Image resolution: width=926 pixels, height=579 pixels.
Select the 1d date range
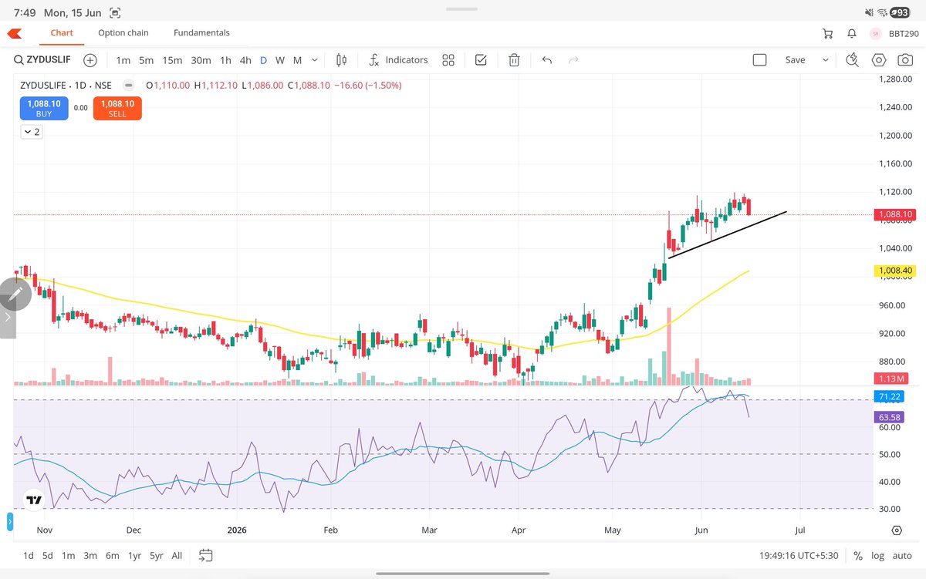pyautogui.click(x=29, y=555)
